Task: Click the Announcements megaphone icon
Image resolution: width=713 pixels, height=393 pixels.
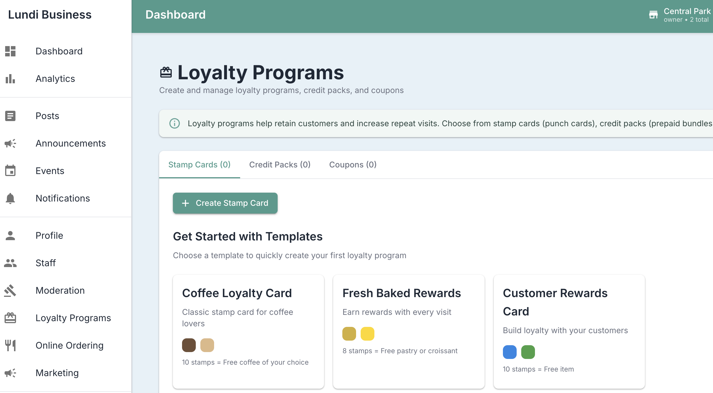Action: coord(10,143)
